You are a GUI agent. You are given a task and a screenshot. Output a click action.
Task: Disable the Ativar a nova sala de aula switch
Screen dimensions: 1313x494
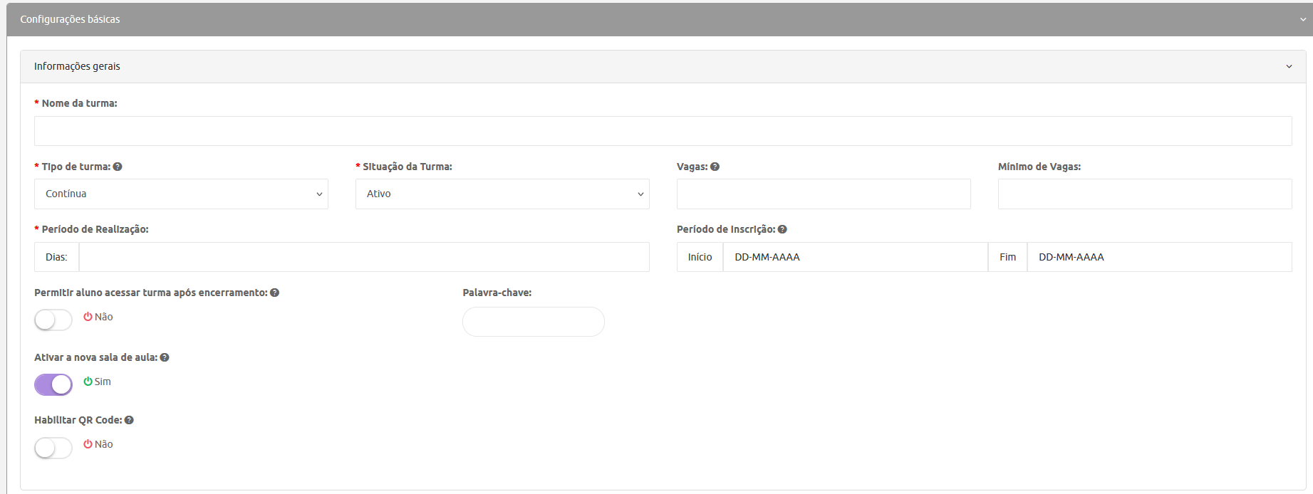click(53, 384)
